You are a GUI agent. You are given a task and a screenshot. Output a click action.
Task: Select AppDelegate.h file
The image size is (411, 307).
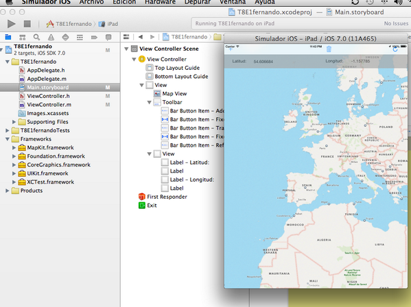(45, 70)
